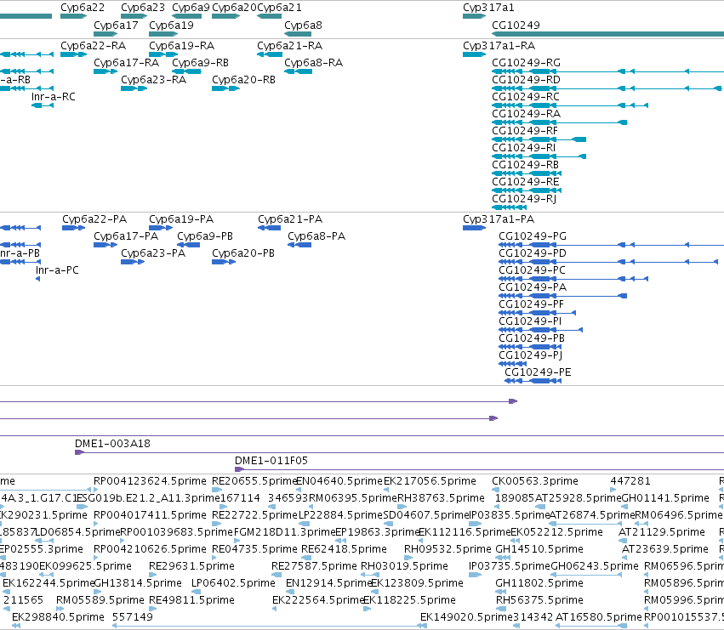
Task: Click transcript Cyp6a22-RA label
Action: 93,46
